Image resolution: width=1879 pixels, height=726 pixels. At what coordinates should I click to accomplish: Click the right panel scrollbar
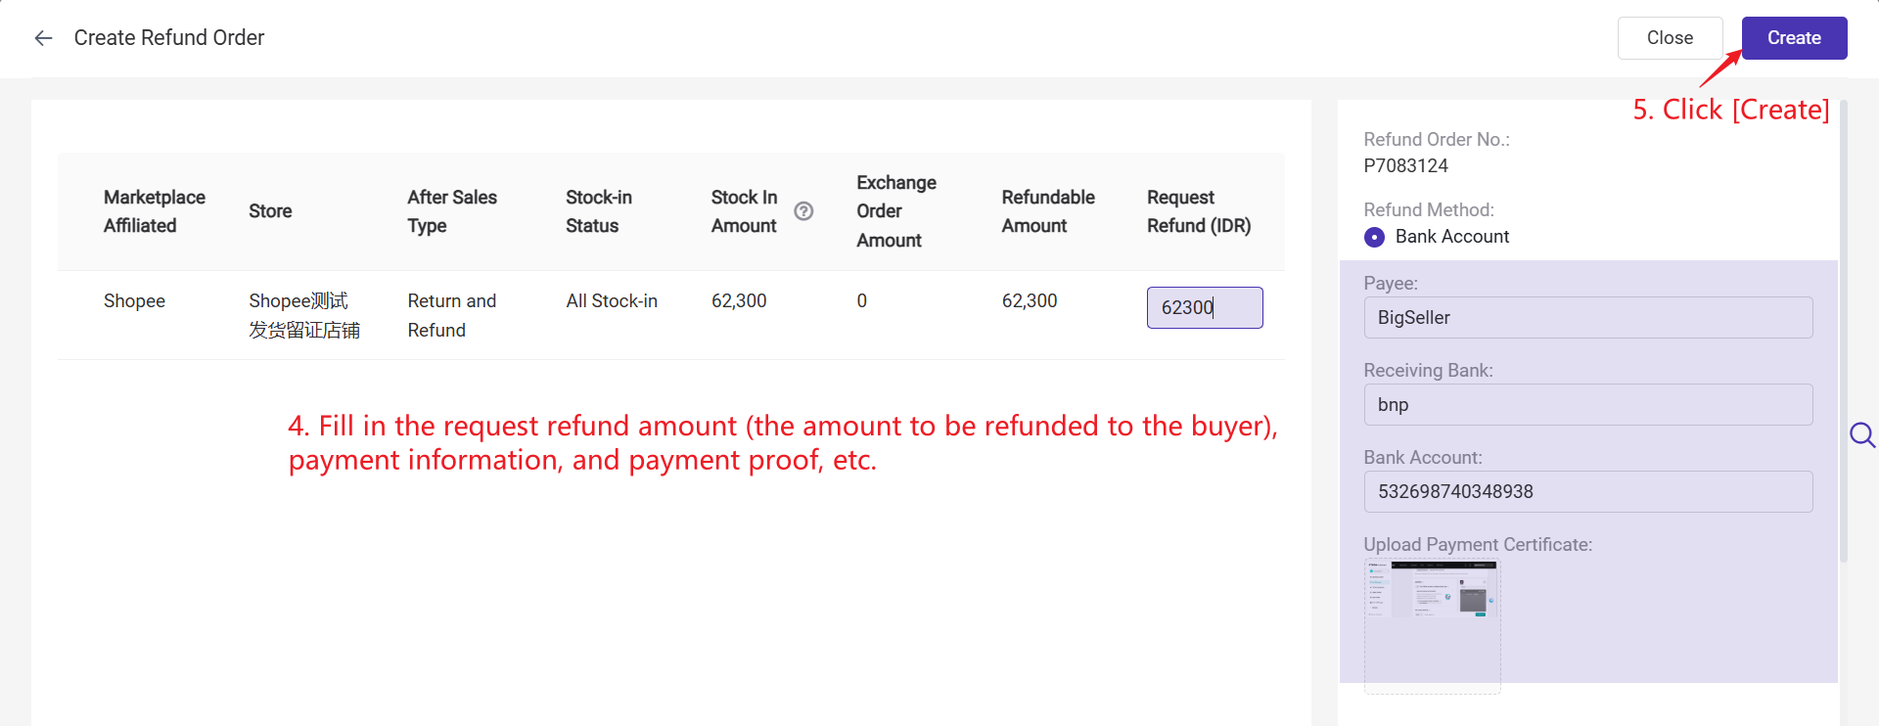(1844, 333)
